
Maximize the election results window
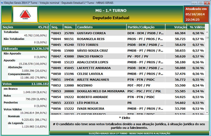pos(200,3)
